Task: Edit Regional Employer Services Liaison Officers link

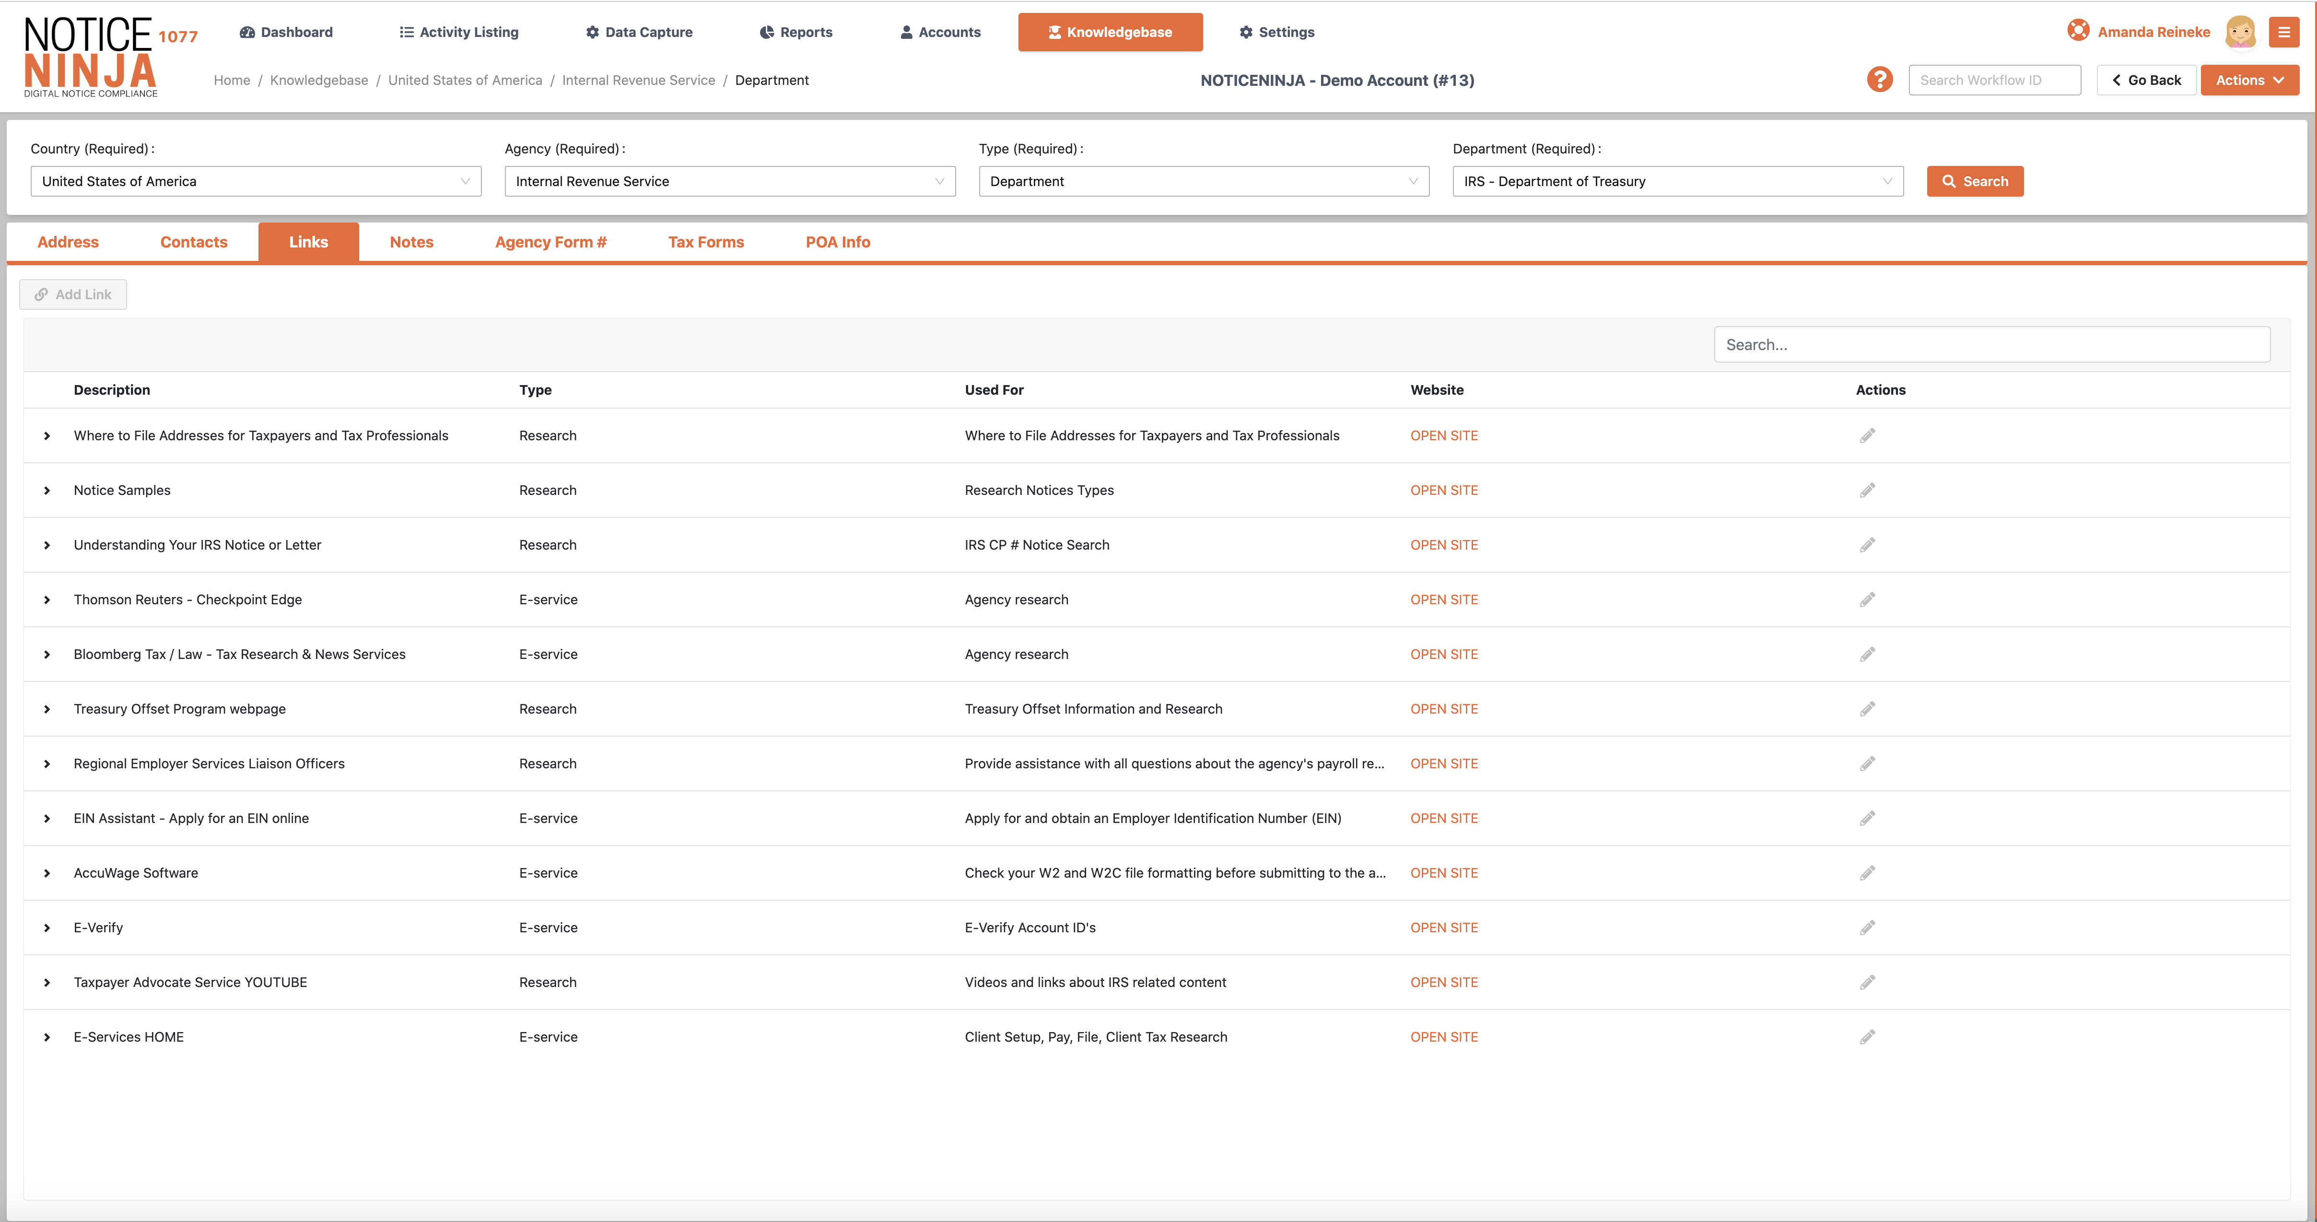Action: pos(1867,764)
